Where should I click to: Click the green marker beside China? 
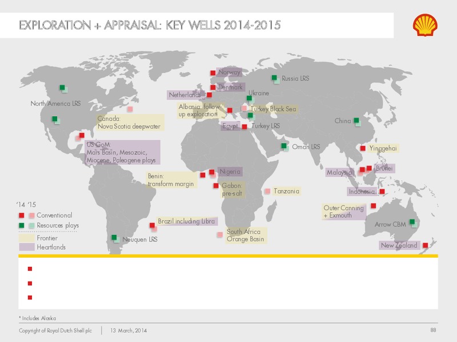click(356, 120)
